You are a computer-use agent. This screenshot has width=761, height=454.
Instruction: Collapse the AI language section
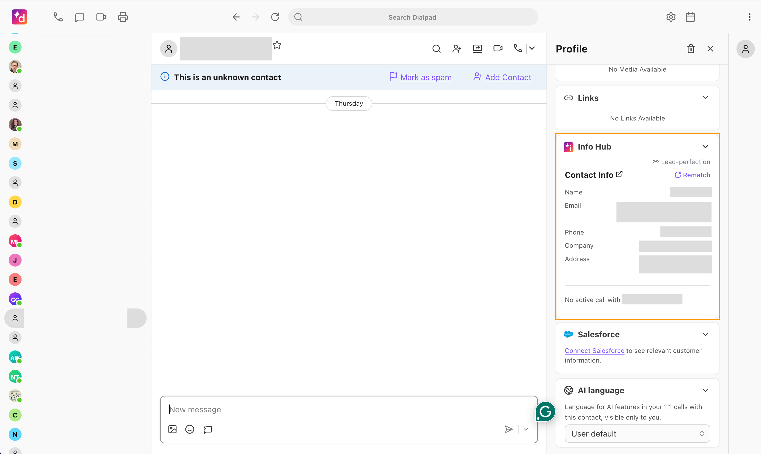point(705,390)
